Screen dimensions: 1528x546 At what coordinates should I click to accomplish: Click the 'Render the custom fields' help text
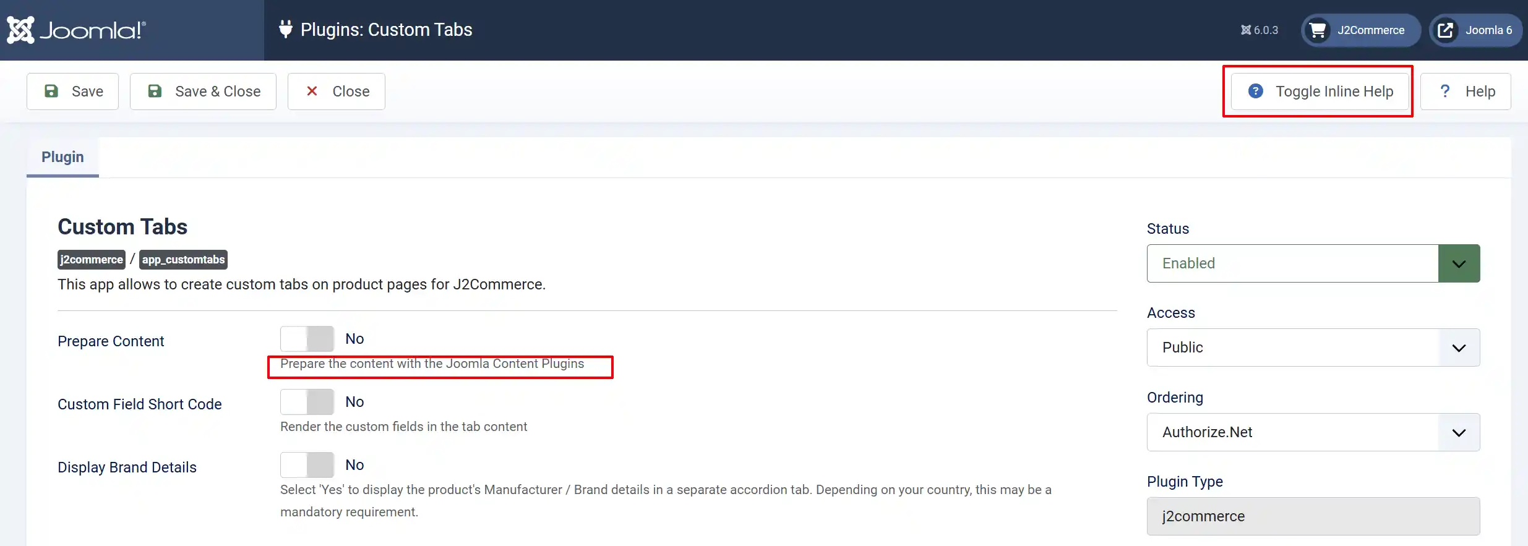[x=404, y=427]
